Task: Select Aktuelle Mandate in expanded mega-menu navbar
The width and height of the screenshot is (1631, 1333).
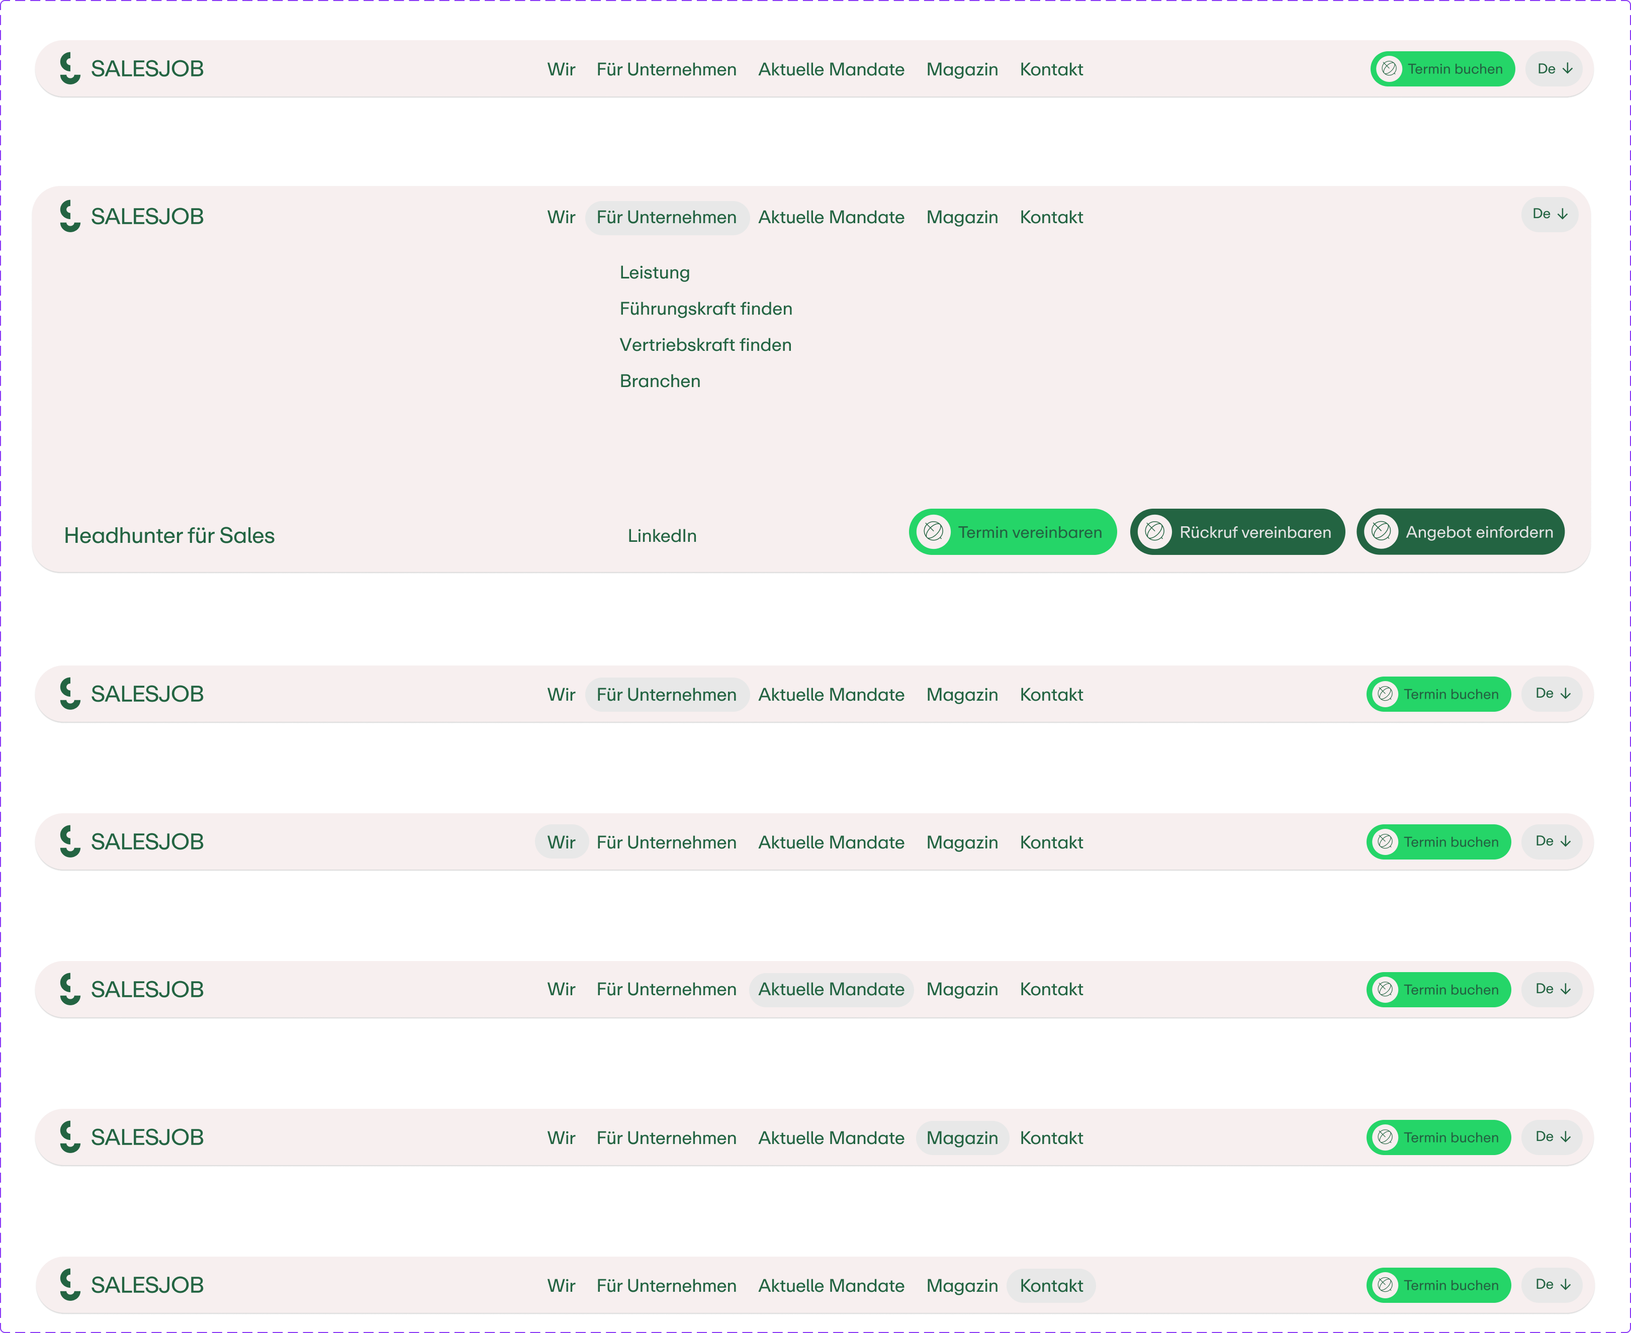Action: tap(831, 217)
